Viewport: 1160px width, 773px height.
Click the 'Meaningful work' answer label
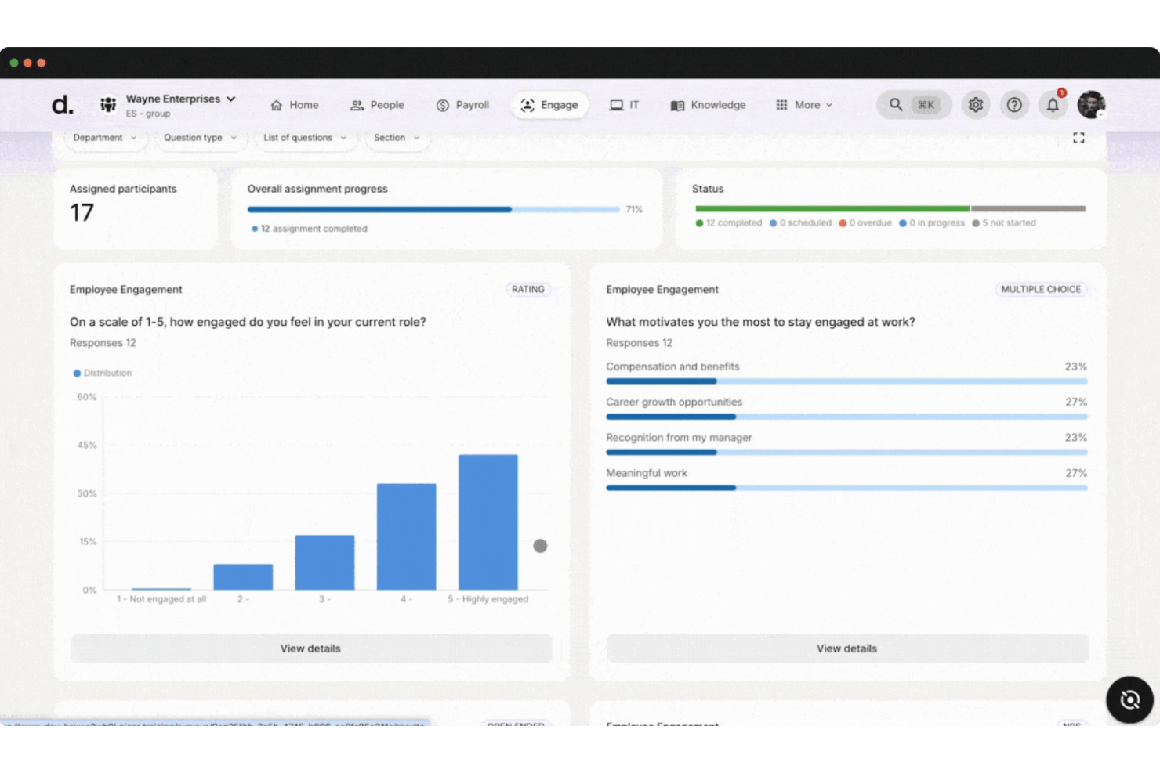click(647, 473)
